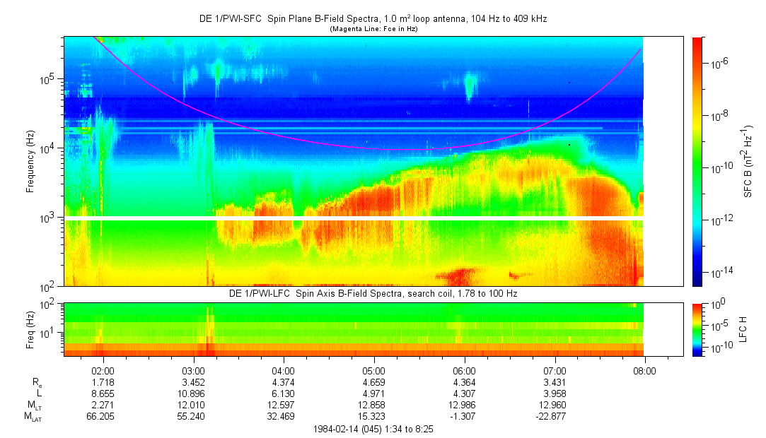Click the DE 1/PWI-SFC spectrogram title
The image size is (766, 438).
[373, 19]
